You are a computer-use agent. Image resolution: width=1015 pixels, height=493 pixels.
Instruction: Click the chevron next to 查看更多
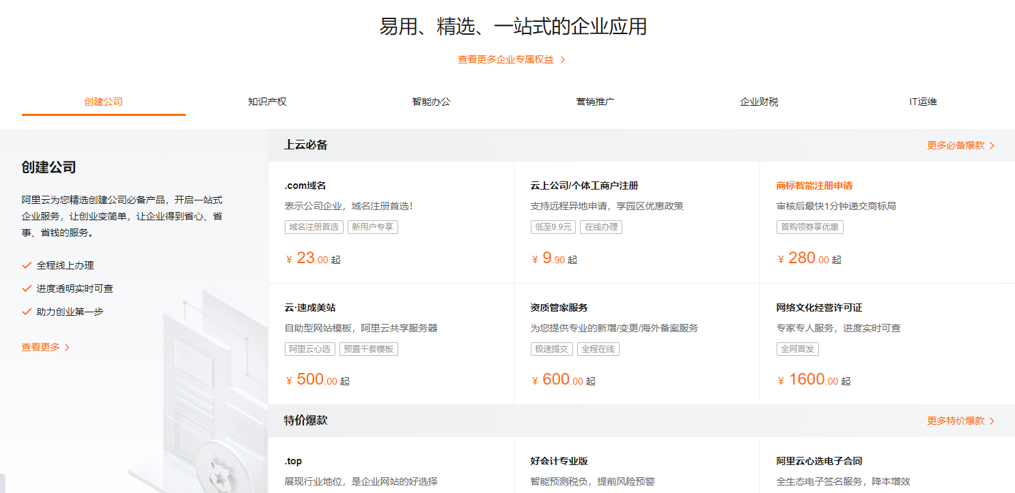(67, 347)
